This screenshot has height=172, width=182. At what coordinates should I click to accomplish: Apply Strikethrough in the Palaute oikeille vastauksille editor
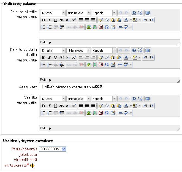coord(62,20)
